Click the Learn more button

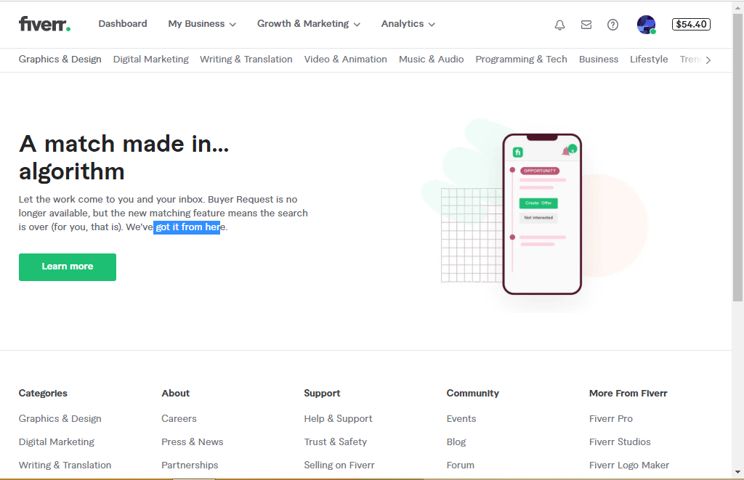68,267
